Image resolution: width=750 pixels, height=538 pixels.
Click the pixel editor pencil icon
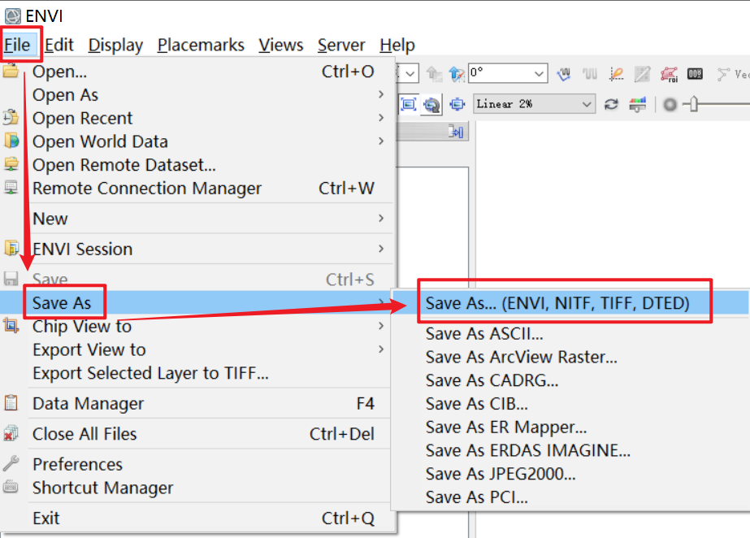(x=643, y=74)
